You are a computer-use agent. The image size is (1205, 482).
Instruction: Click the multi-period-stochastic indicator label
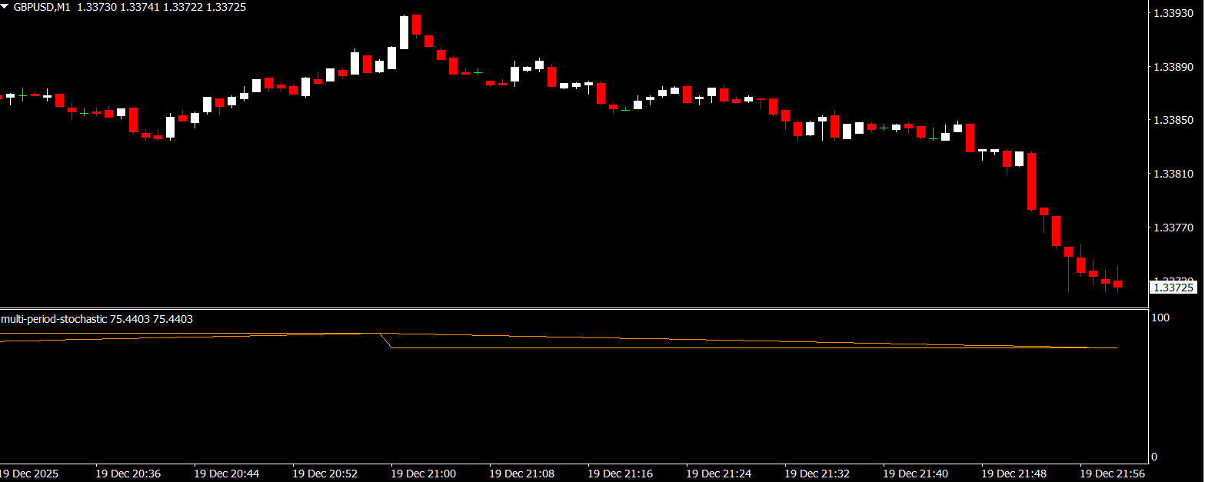(x=54, y=319)
